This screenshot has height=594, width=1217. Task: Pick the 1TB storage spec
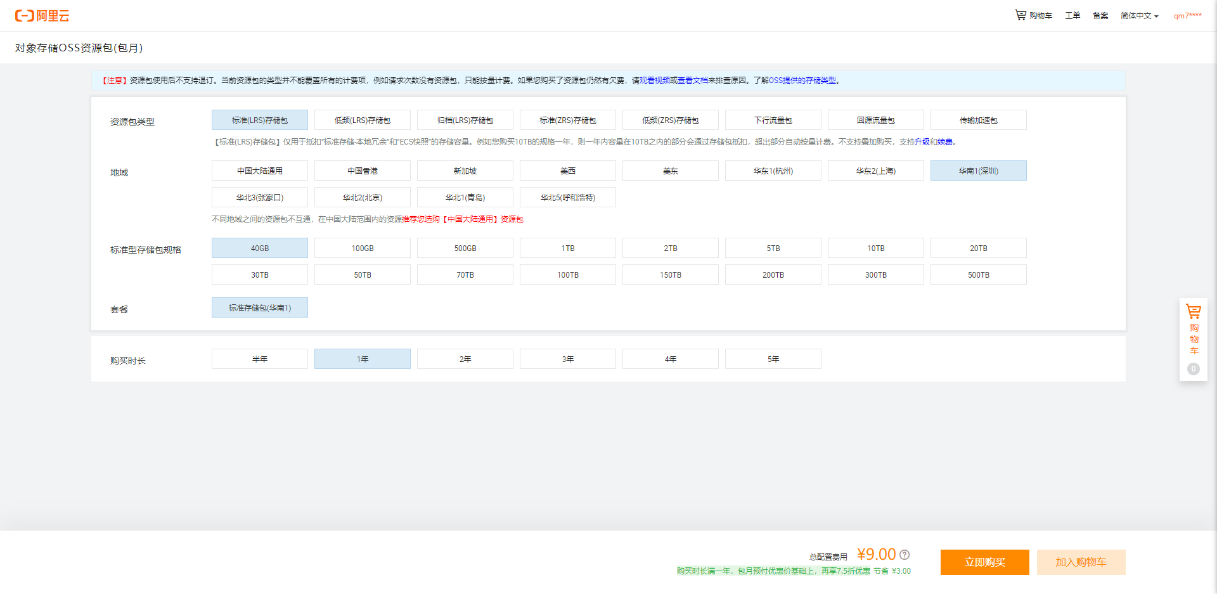pos(568,248)
